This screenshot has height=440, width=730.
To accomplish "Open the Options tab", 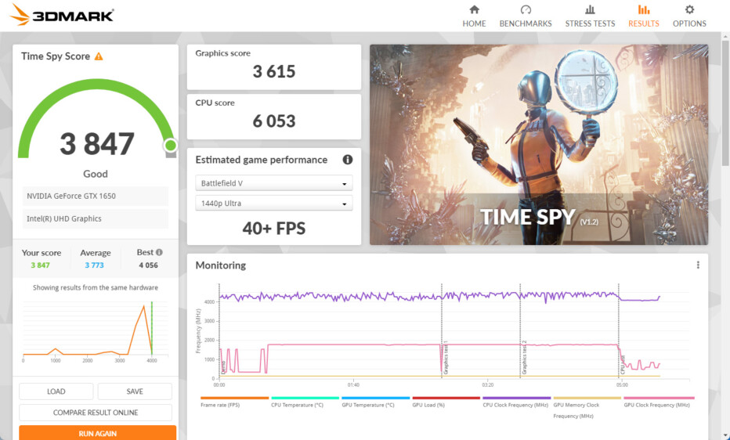I will pyautogui.click(x=689, y=16).
